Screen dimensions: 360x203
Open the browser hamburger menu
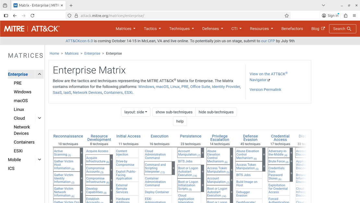tap(354, 16)
